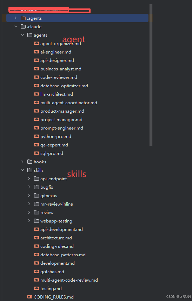
Task: Click markdown icon of ai-engineer.md
Action: [x=37, y=52]
